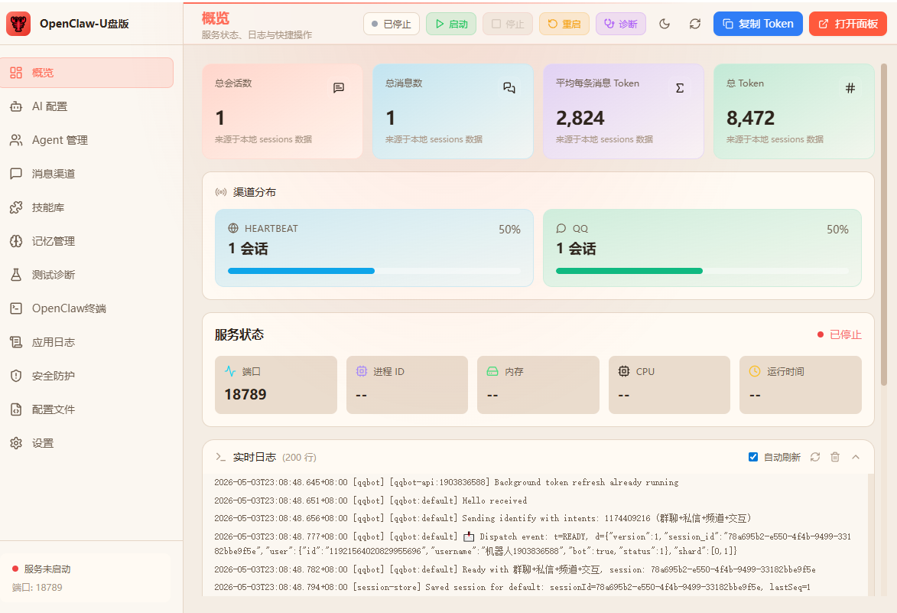Clear the log with the trash icon

[835, 458]
